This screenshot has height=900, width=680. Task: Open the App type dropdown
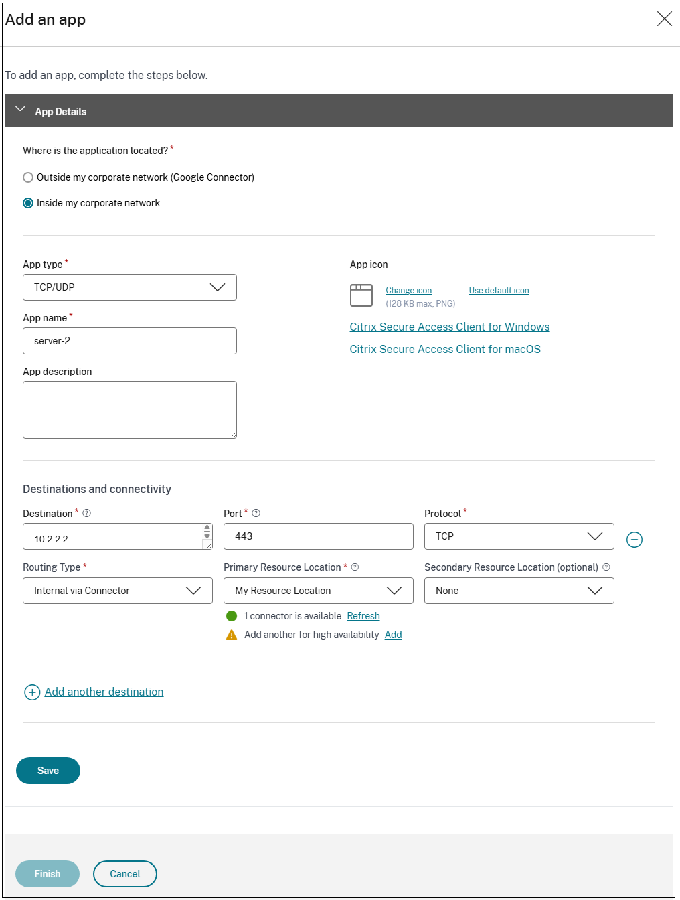pyautogui.click(x=130, y=287)
